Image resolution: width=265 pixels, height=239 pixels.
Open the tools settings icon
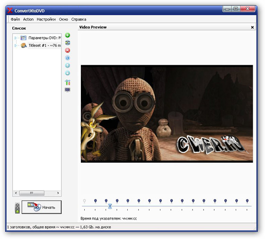(x=67, y=82)
